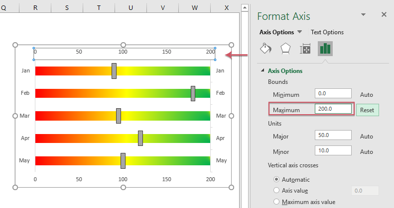Screen dimensions: 394x208
Task: Click the scrollbar up arrow
Action: (245, 8)
